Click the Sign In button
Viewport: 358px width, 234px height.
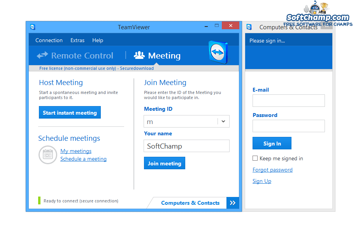(x=272, y=143)
